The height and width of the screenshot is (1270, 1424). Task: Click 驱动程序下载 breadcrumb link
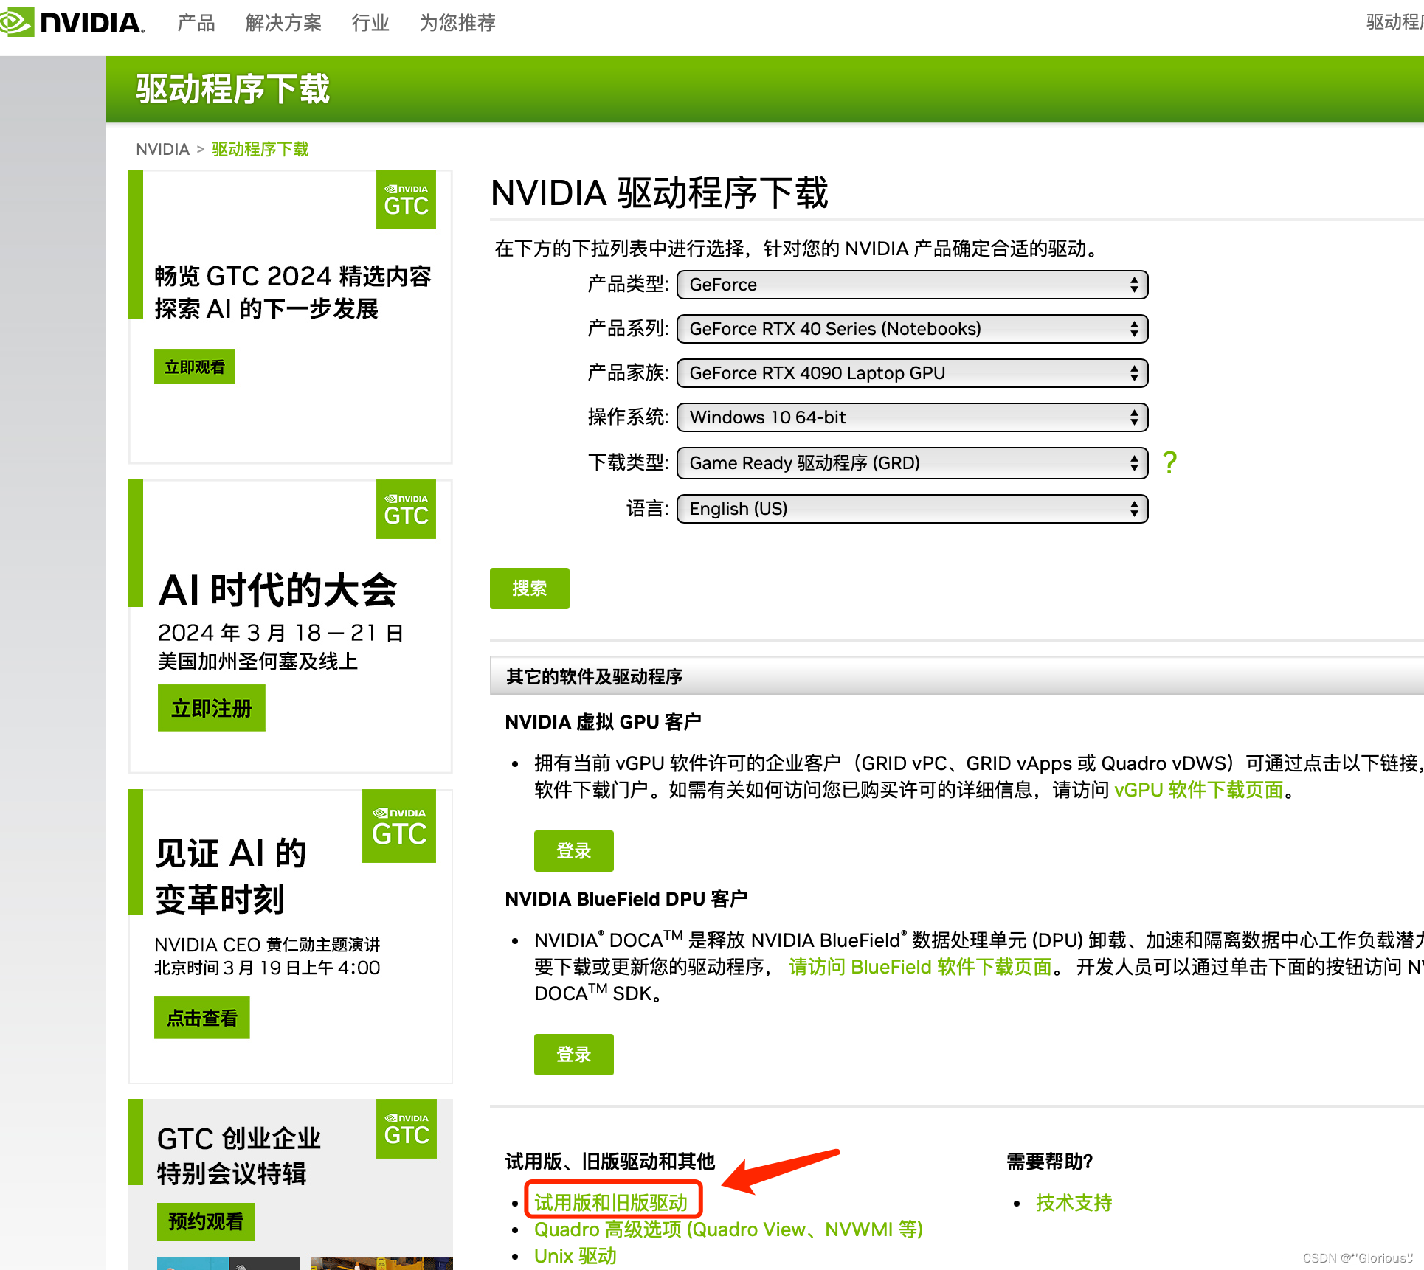260,150
